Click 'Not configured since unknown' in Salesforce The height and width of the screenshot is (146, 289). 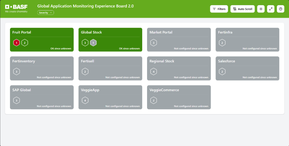tap(260, 77)
